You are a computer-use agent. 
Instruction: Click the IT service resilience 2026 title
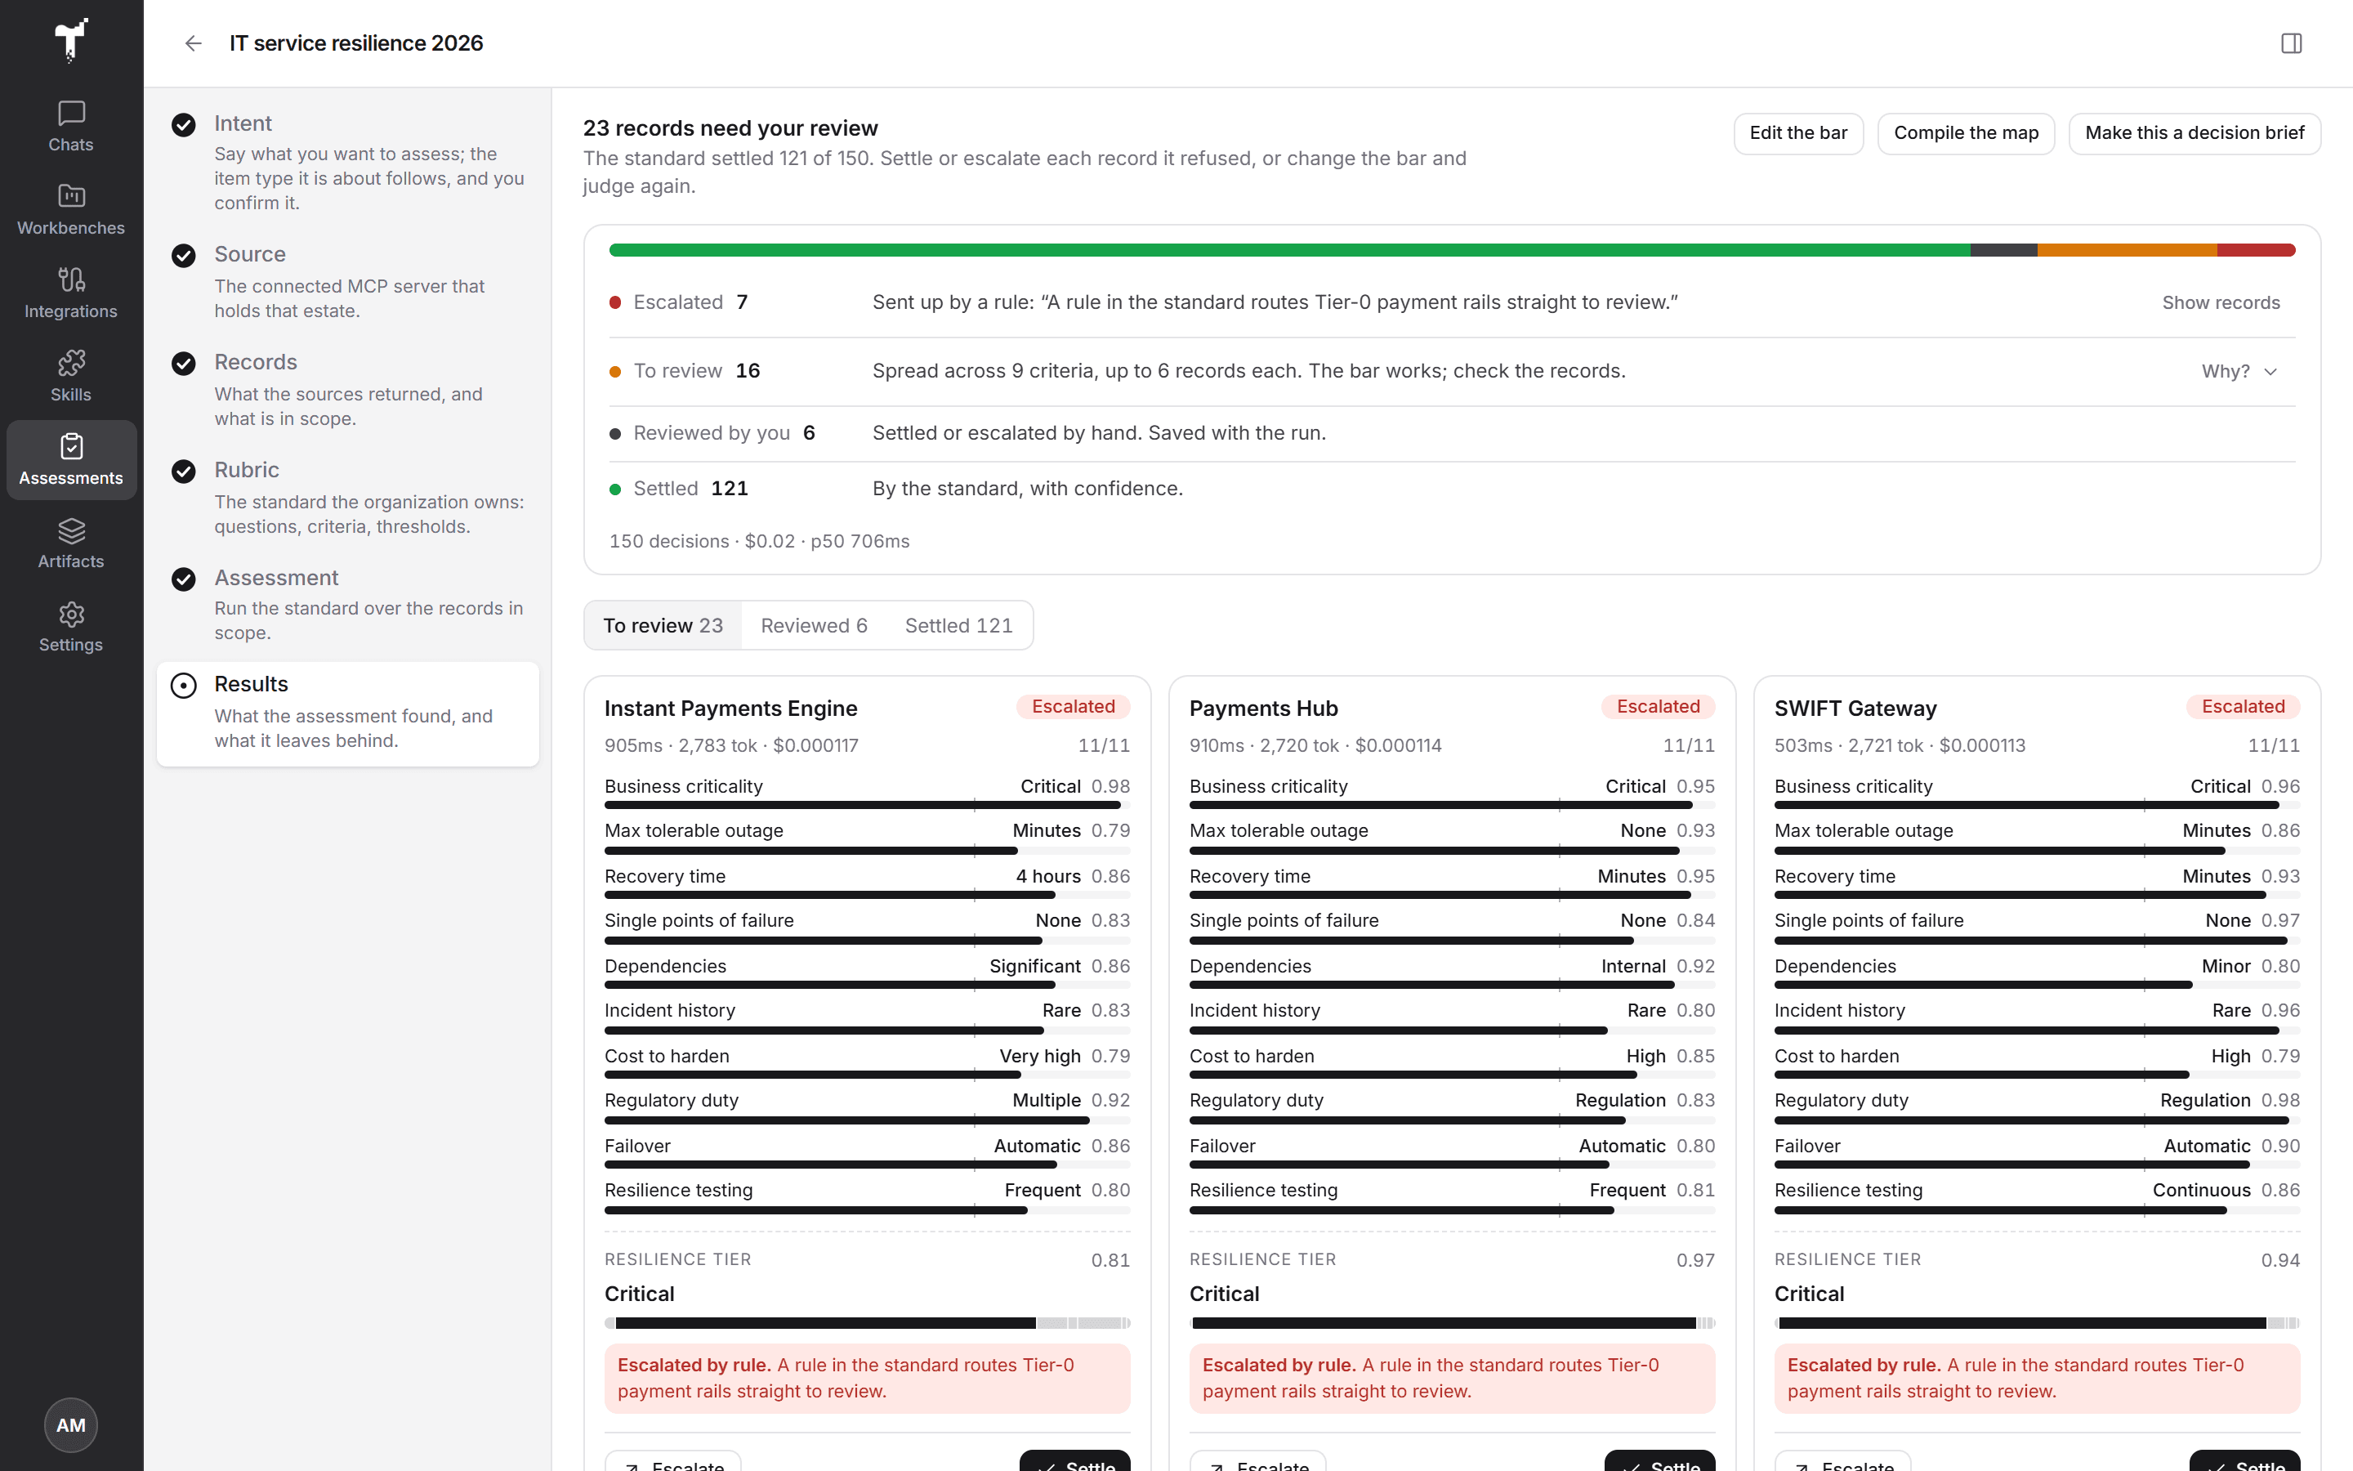356,42
